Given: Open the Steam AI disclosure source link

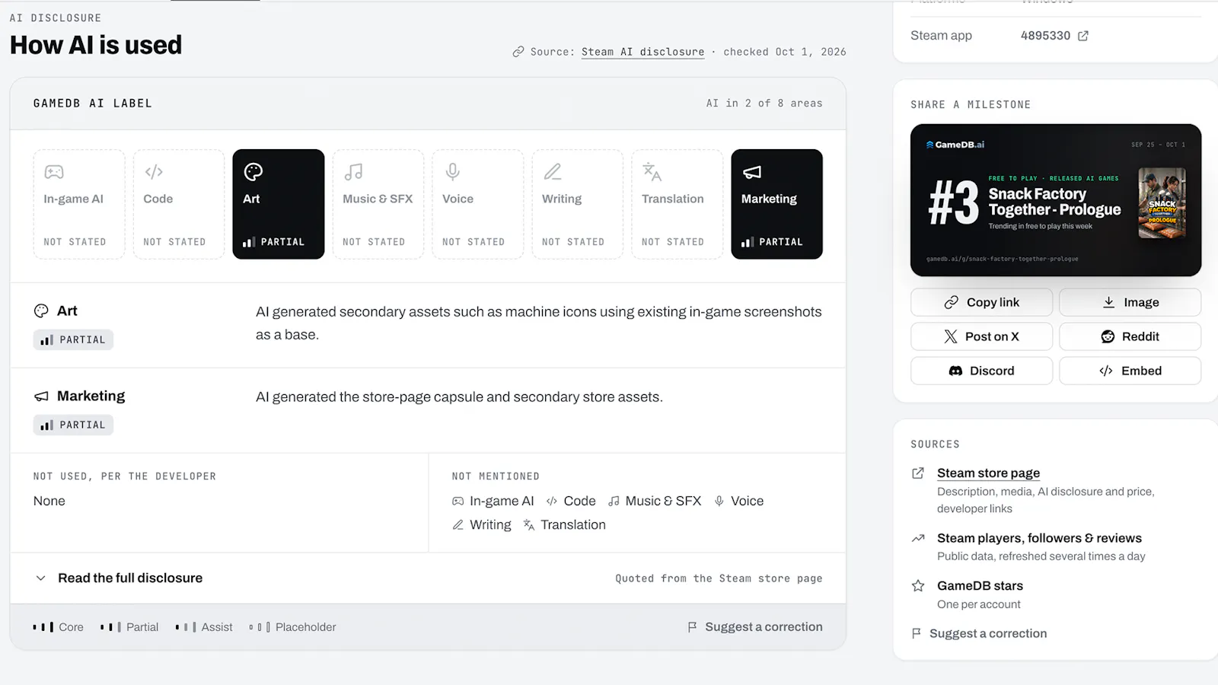Looking at the screenshot, I should coord(642,52).
